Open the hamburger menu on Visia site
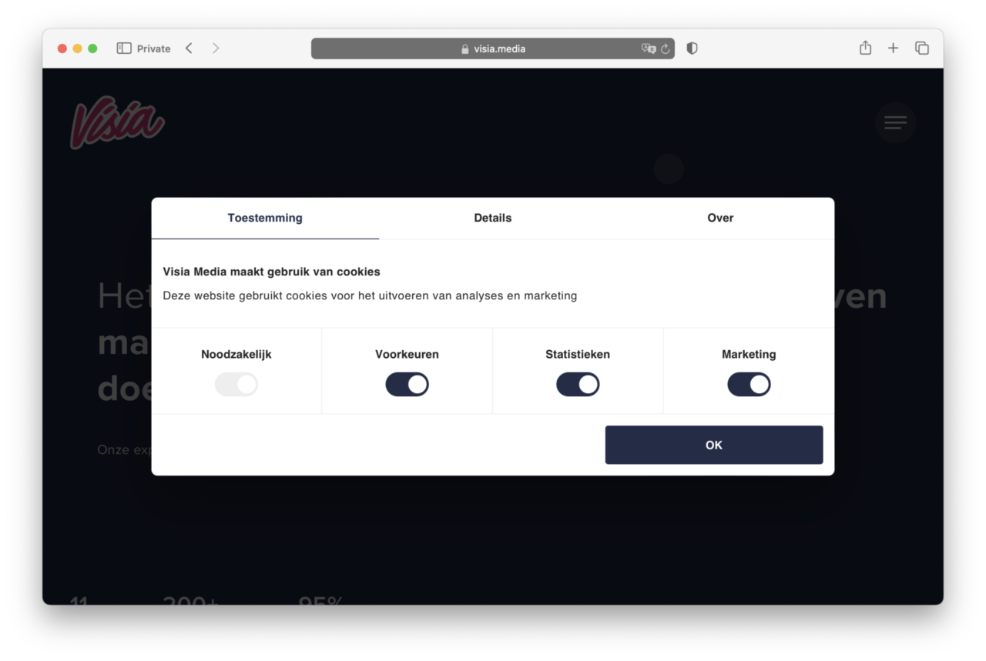The height and width of the screenshot is (661, 986). [895, 122]
